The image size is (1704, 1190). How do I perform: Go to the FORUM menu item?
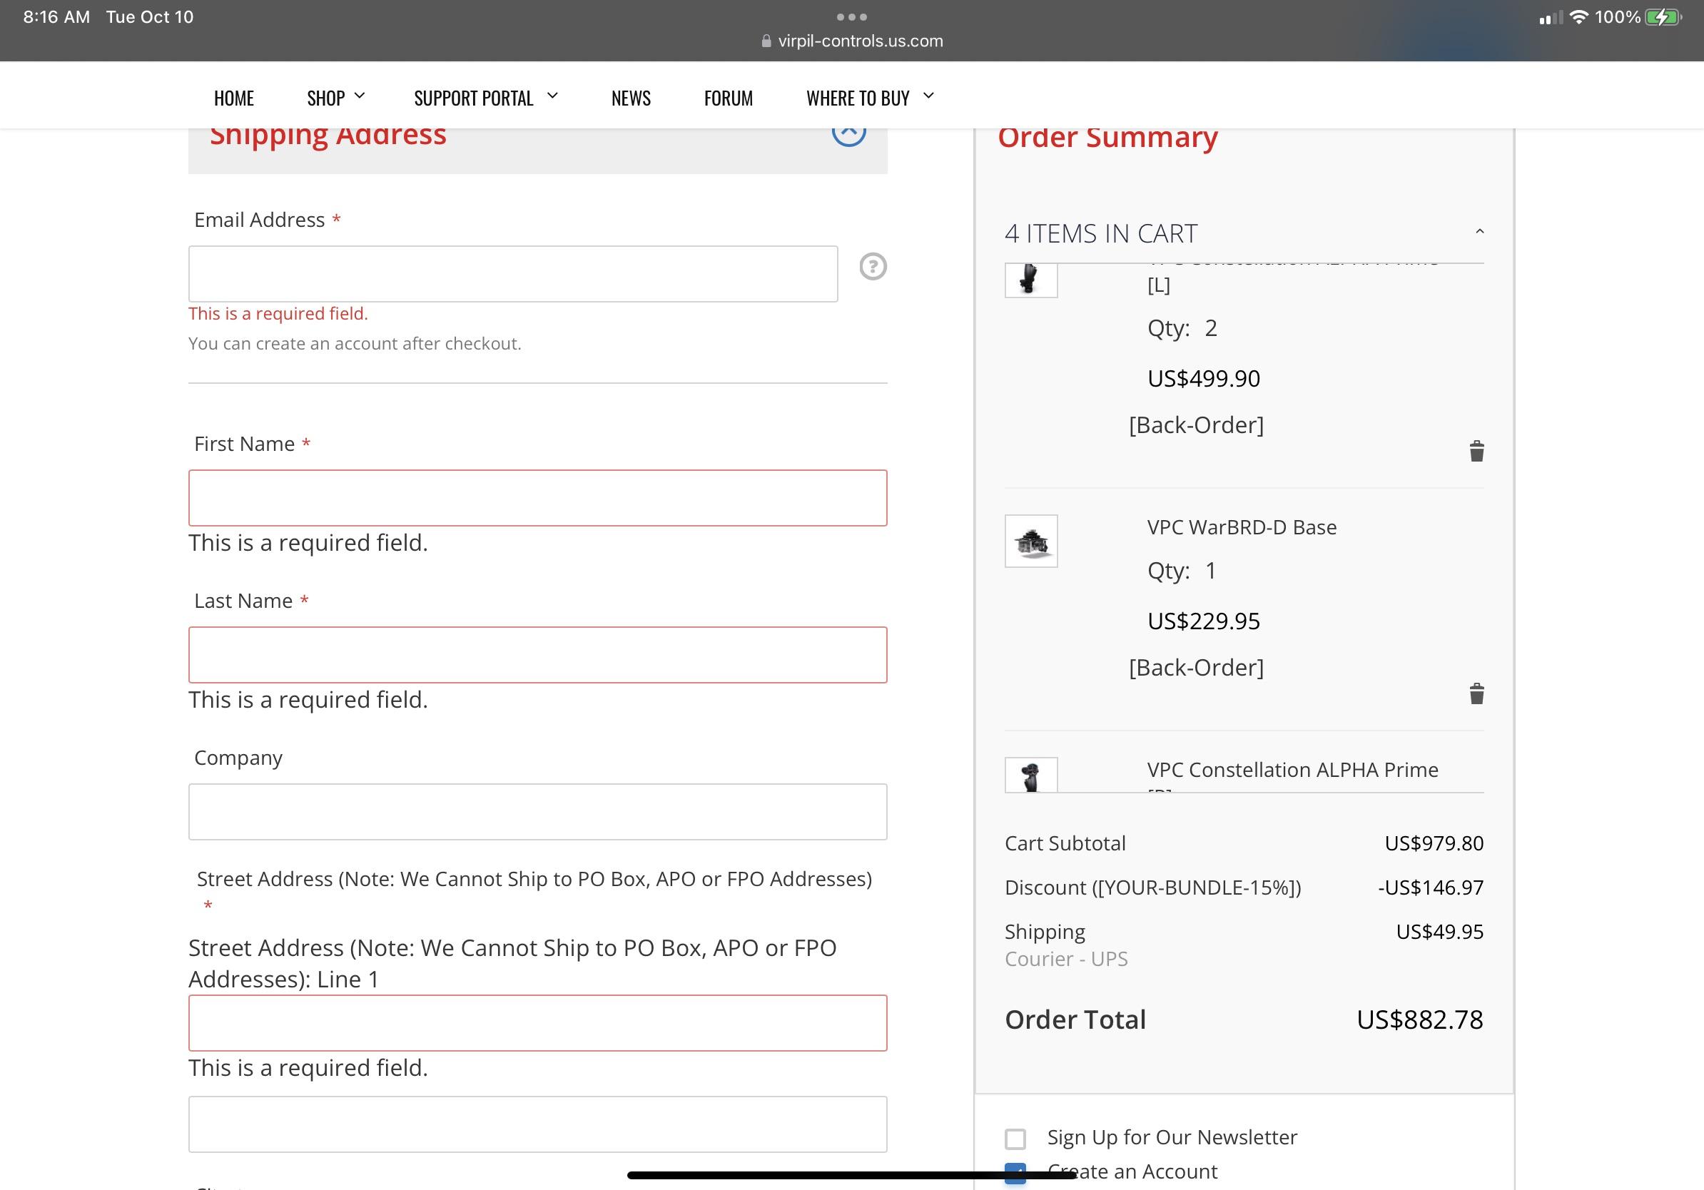coord(727,96)
